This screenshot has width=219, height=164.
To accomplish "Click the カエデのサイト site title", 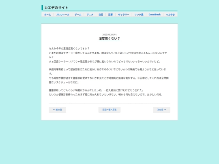I will tap(56, 8).
